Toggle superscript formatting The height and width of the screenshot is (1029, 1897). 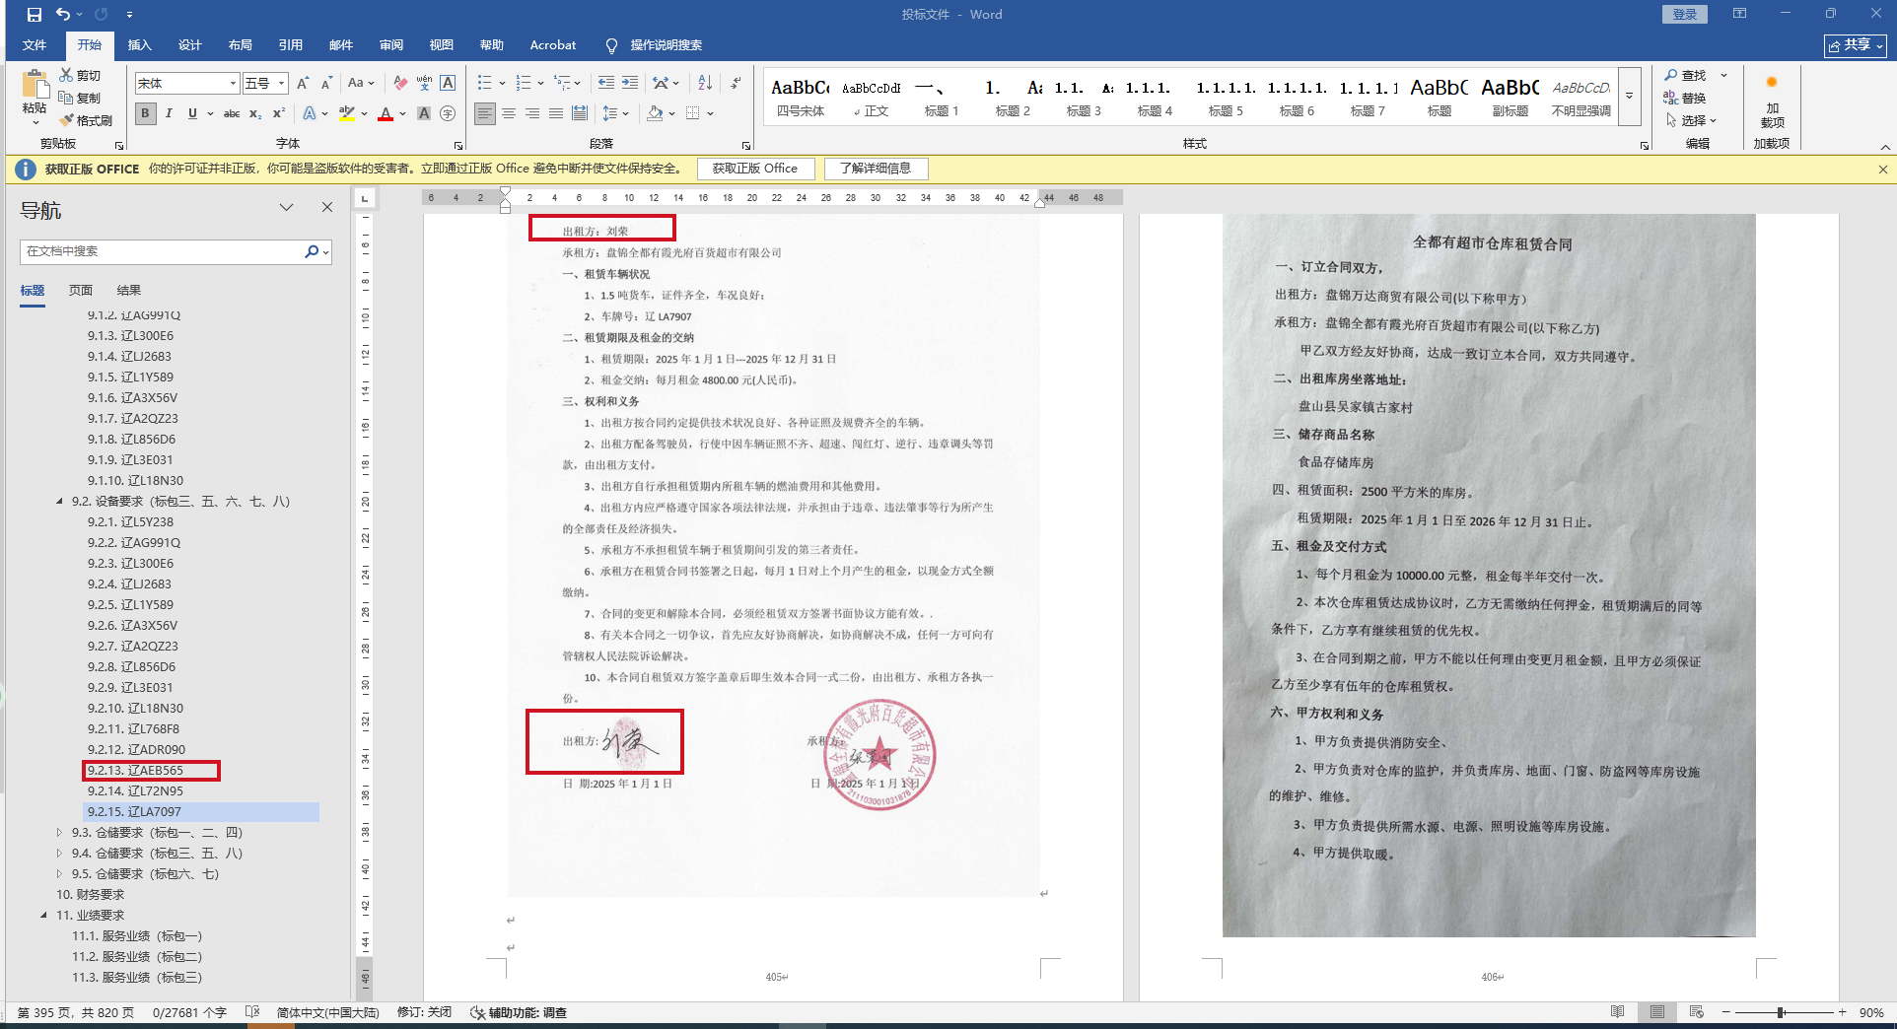click(x=279, y=113)
